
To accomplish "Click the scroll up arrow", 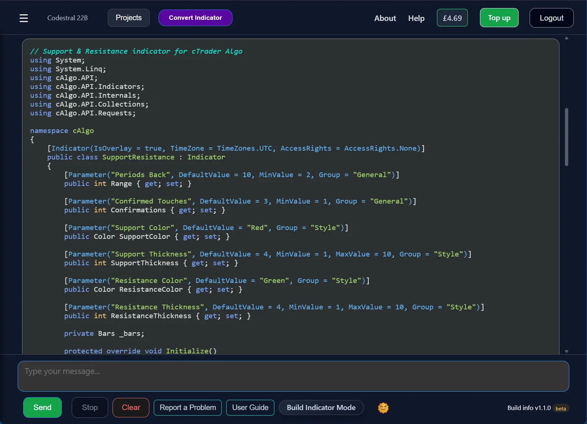I will (566, 38).
